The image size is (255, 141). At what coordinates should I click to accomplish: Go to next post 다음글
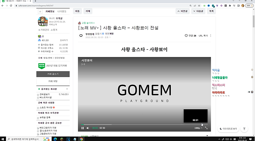198,11
